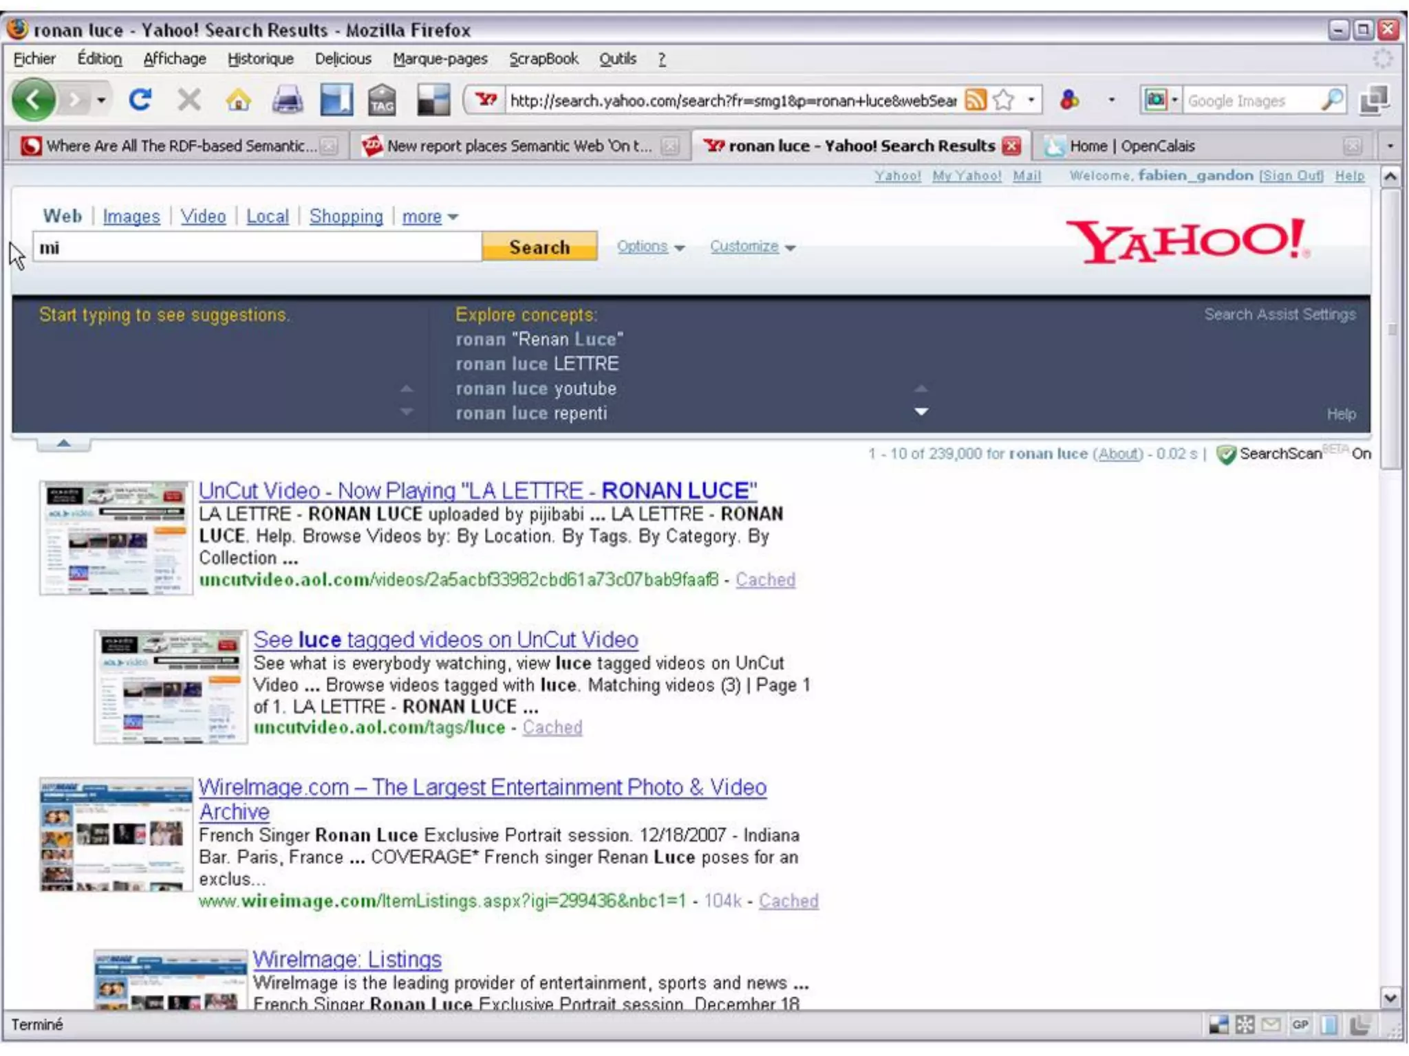
Task: Click the Print toolbar icon
Action: click(x=288, y=100)
